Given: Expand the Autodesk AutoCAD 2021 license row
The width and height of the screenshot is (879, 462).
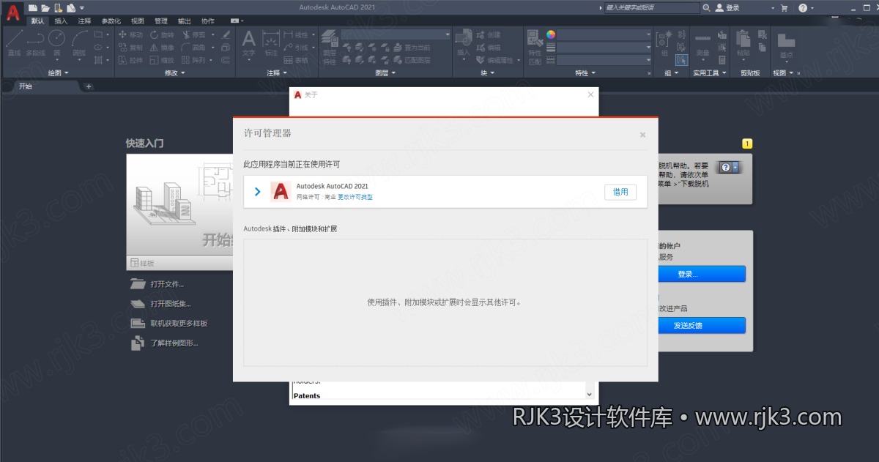Looking at the screenshot, I should (257, 192).
